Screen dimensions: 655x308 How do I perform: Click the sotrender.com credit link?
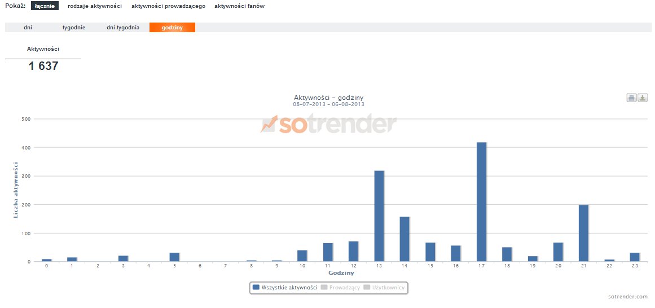click(628, 297)
